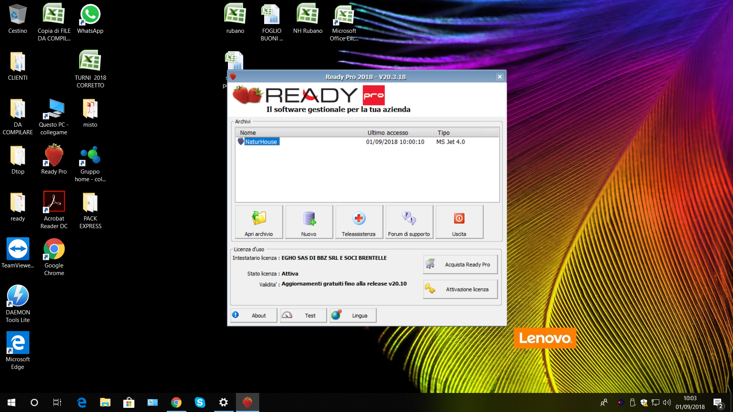Select Microsoft Edge desktop shortcut
The image size is (733, 412).
(18, 351)
